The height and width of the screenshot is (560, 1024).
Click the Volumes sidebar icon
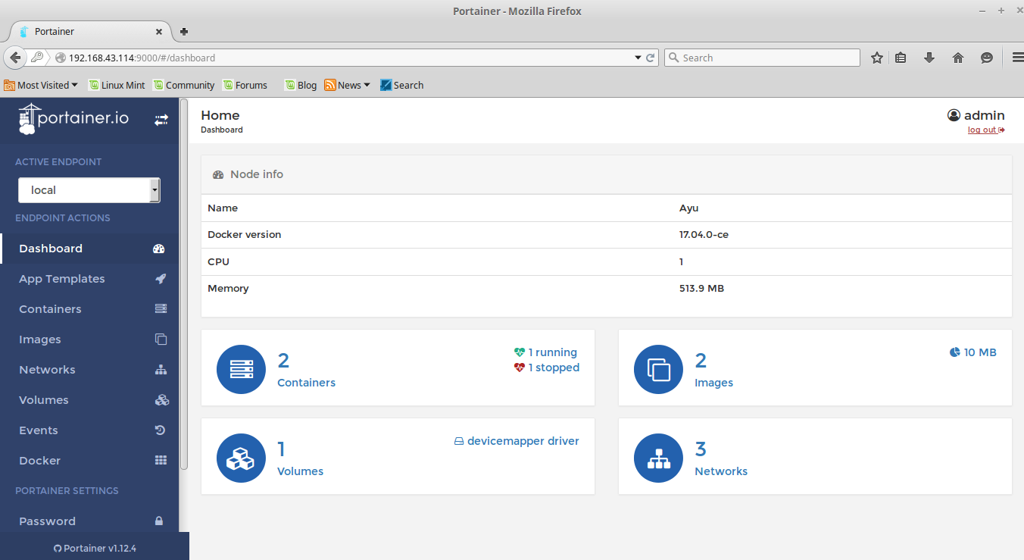161,399
